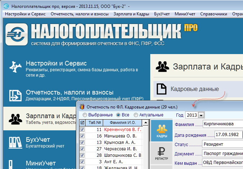The height and width of the screenshot is (169, 243).
Task: Uncheck the checkbox for Мамышева О. В.
Action: pyautogui.click(x=82, y=136)
